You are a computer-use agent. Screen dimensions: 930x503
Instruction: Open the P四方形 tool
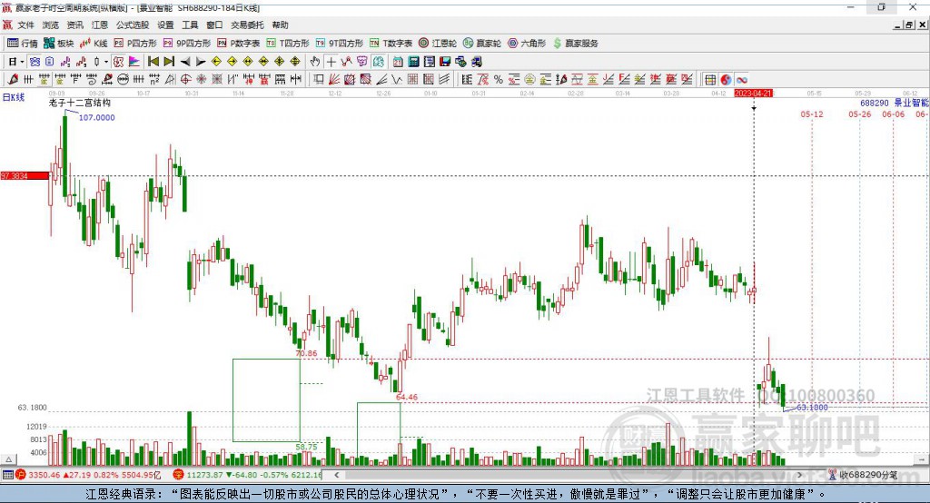pyautogui.click(x=135, y=44)
